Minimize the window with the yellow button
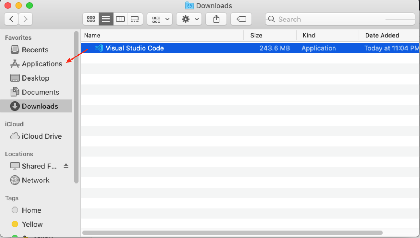Image resolution: width=420 pixels, height=238 pixels. click(x=19, y=5)
